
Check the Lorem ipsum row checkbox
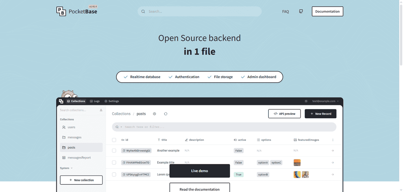click(114, 175)
